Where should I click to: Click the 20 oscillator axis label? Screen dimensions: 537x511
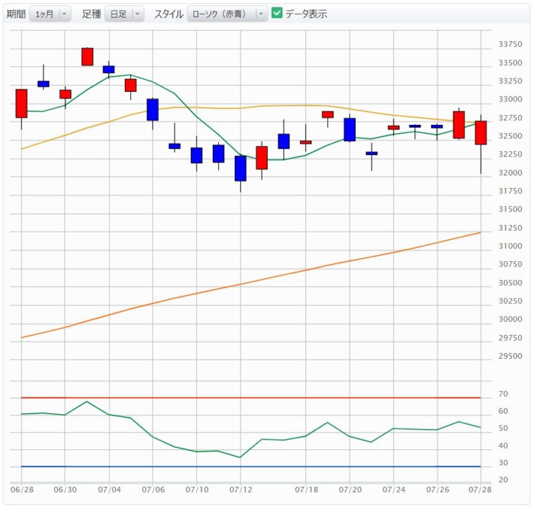coord(503,480)
